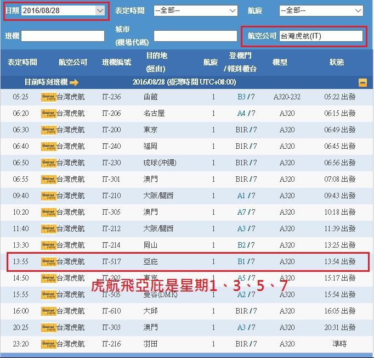Open gate link B3 for flight IT-236

241,97
